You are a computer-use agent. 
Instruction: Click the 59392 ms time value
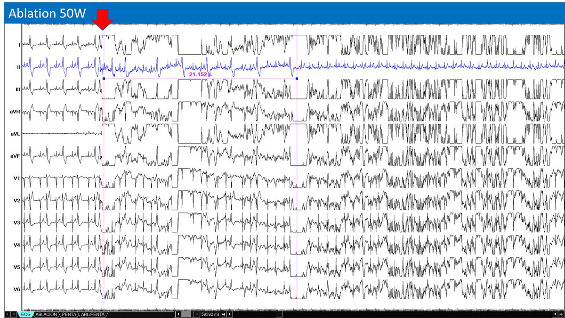click(x=210, y=314)
